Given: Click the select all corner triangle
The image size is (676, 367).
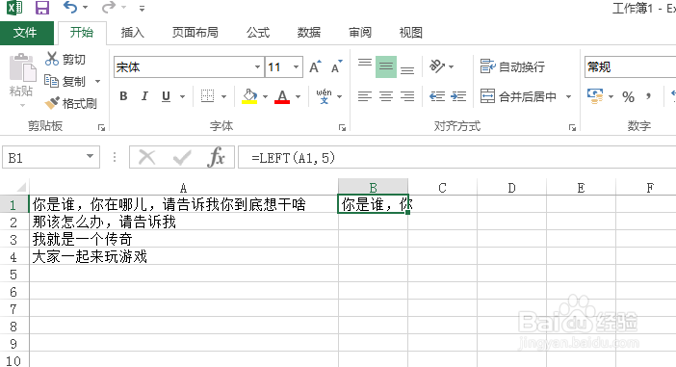Looking at the screenshot, I should coord(20,187).
